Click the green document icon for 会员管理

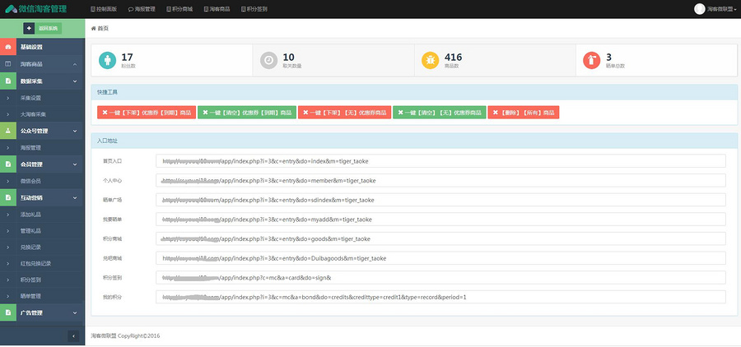pyautogui.click(x=8, y=164)
